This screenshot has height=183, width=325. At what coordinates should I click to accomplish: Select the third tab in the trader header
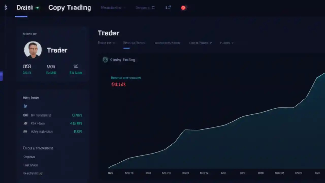tap(167, 43)
